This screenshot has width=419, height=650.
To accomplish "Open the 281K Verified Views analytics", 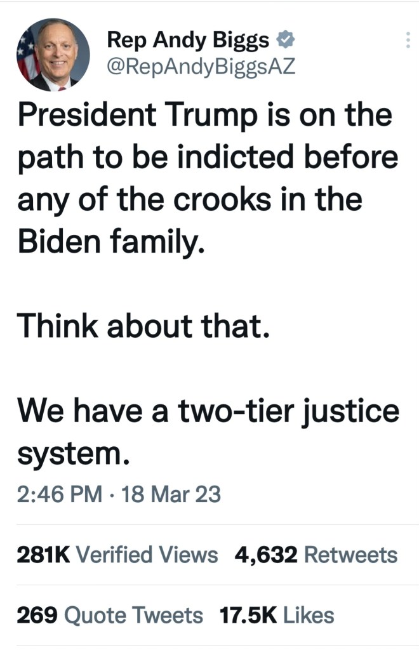I will [117, 555].
